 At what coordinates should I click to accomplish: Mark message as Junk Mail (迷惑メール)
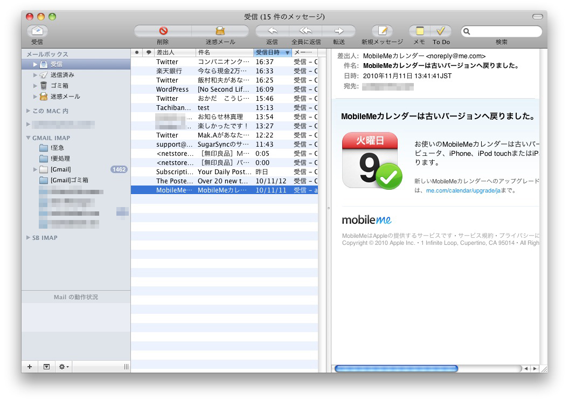220,31
